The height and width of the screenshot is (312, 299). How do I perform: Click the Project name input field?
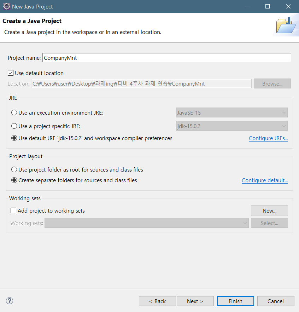(x=166, y=58)
